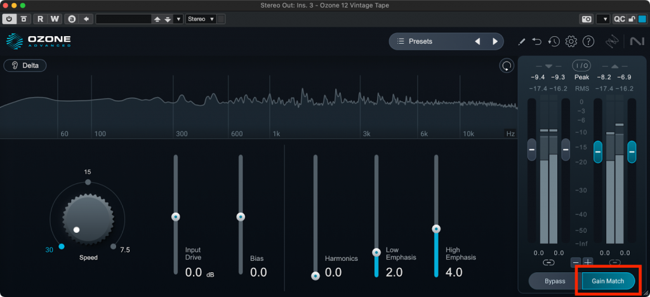
Task: Click the High Emphasis slider handle
Action: (x=435, y=229)
